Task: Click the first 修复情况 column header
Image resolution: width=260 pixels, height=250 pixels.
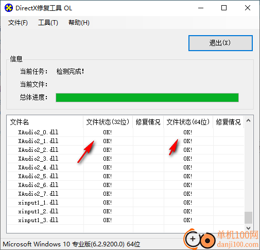Action: [148, 122]
